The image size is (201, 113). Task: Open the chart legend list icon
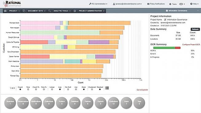(107, 88)
